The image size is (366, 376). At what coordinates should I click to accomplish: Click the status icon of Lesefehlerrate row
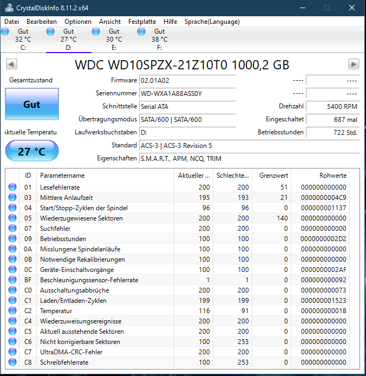[12, 187]
